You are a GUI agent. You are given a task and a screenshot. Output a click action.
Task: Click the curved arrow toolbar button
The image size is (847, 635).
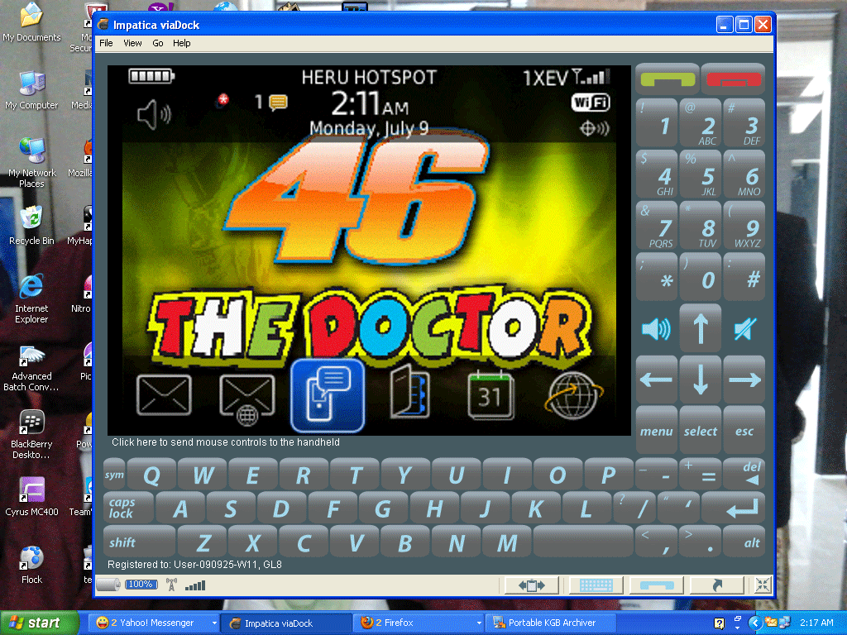717,585
